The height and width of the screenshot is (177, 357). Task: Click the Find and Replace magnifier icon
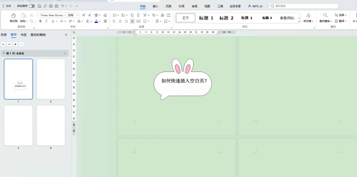pos(325,15)
